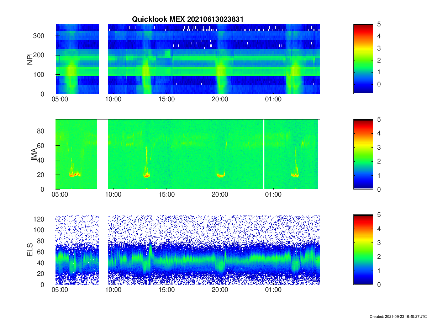This screenshot has width=427, height=320.
Task: Click the 01:00 tick under the ELS panel
Action: click(273, 290)
